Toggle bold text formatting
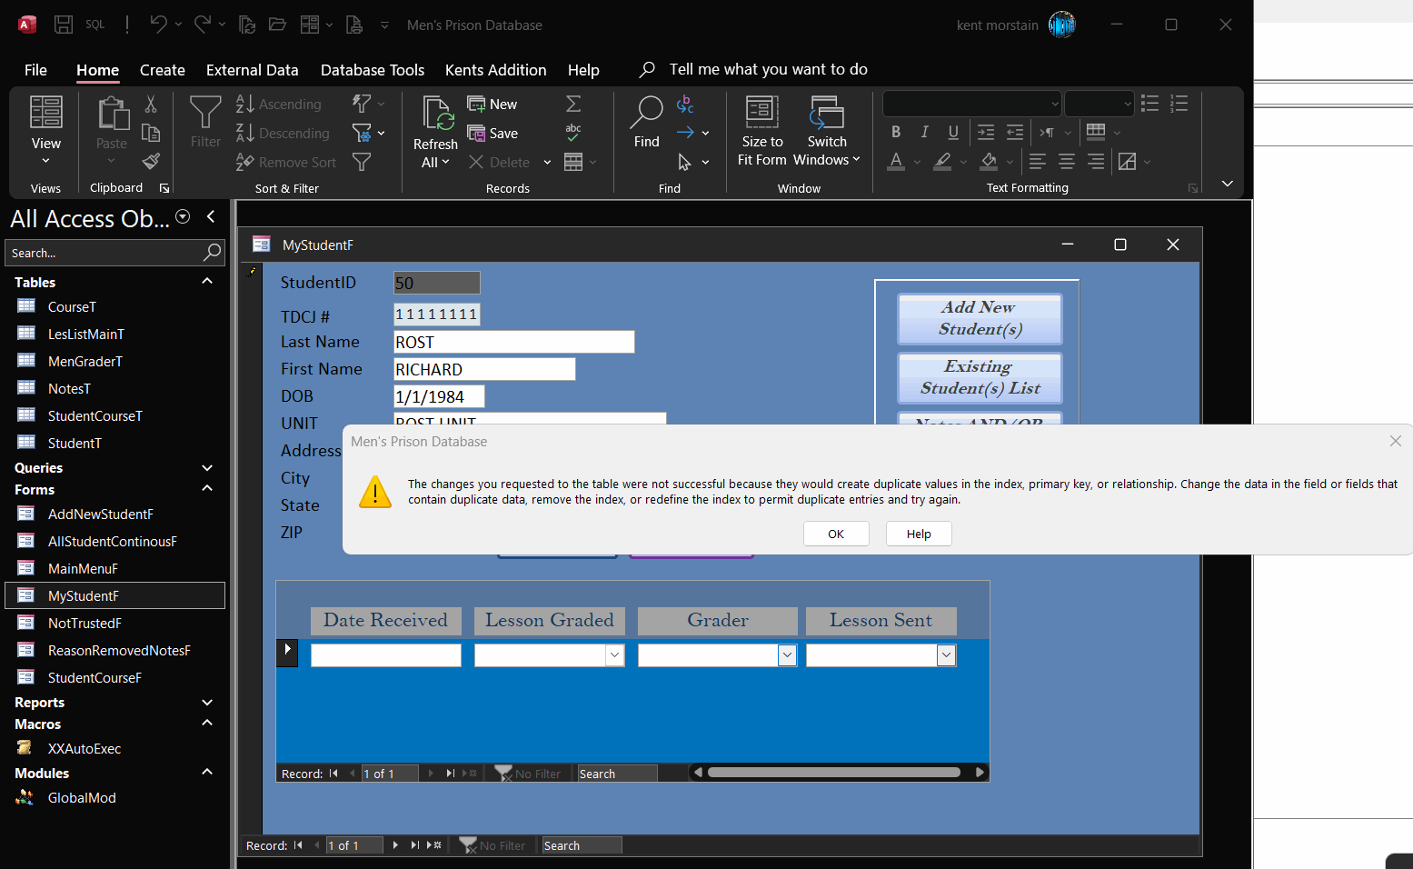The width and height of the screenshot is (1413, 869). pos(895,132)
